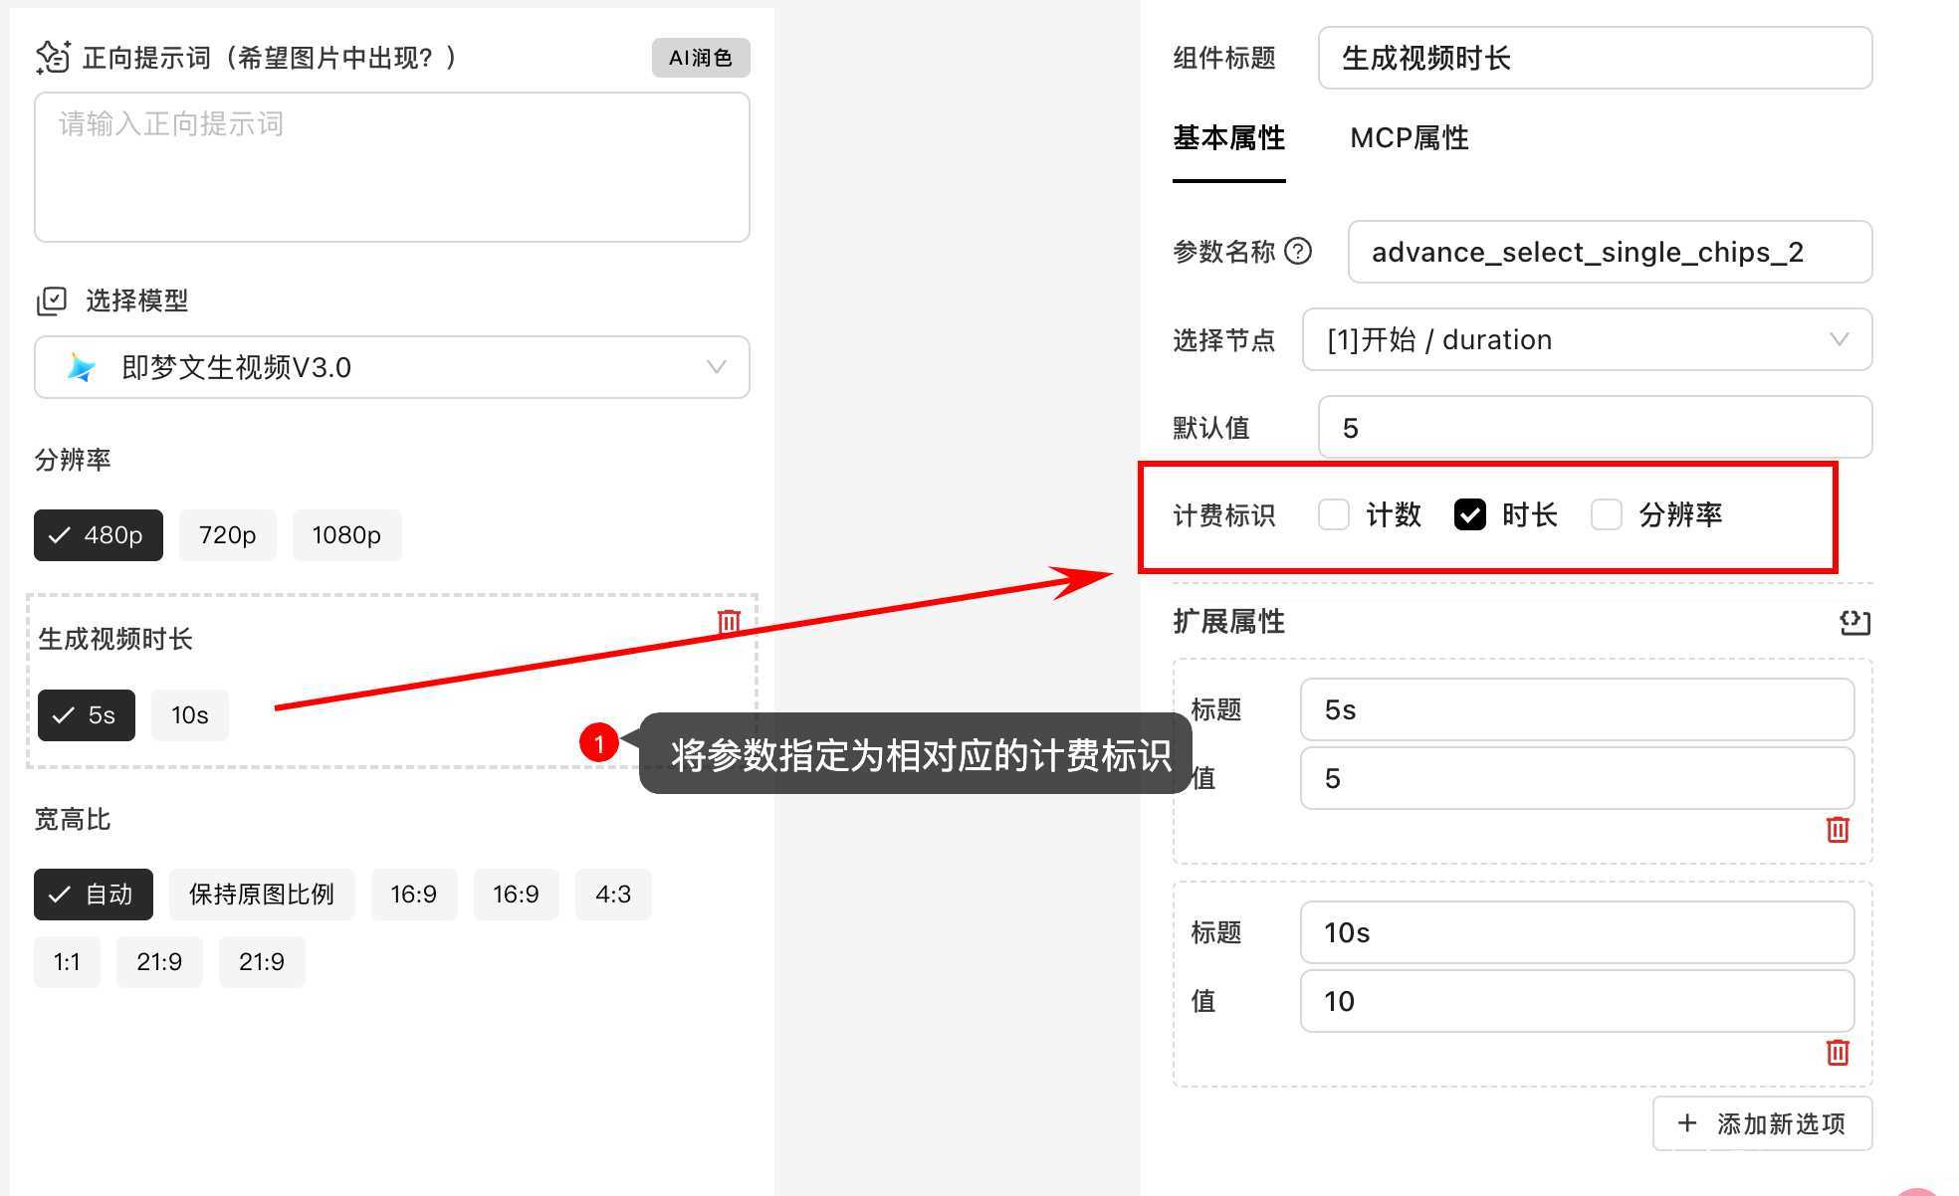Enable the 计数 billing checkbox
Image resolution: width=1959 pixels, height=1196 pixels.
[1333, 514]
